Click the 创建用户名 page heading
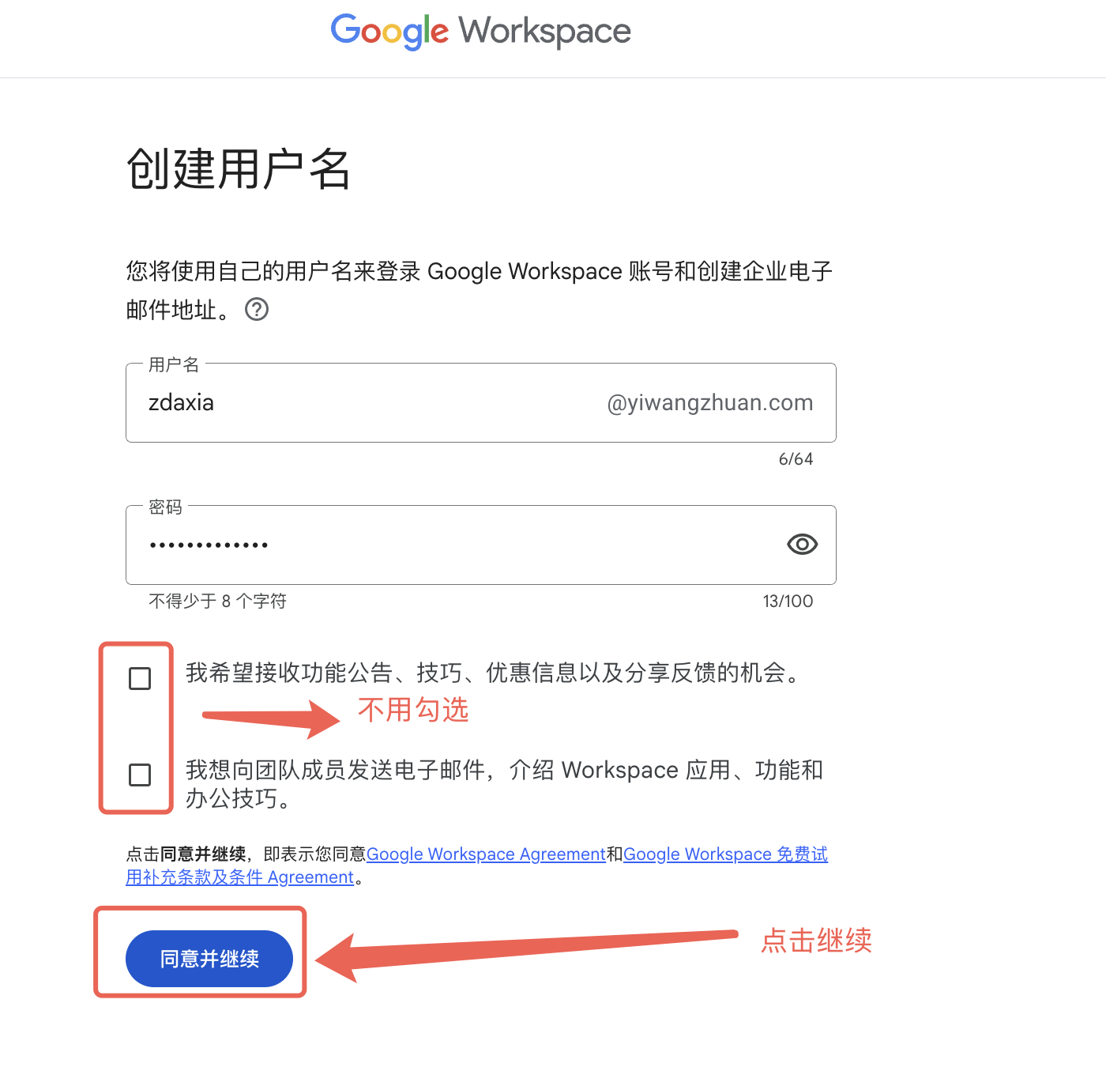The height and width of the screenshot is (1086, 1106). point(238,168)
